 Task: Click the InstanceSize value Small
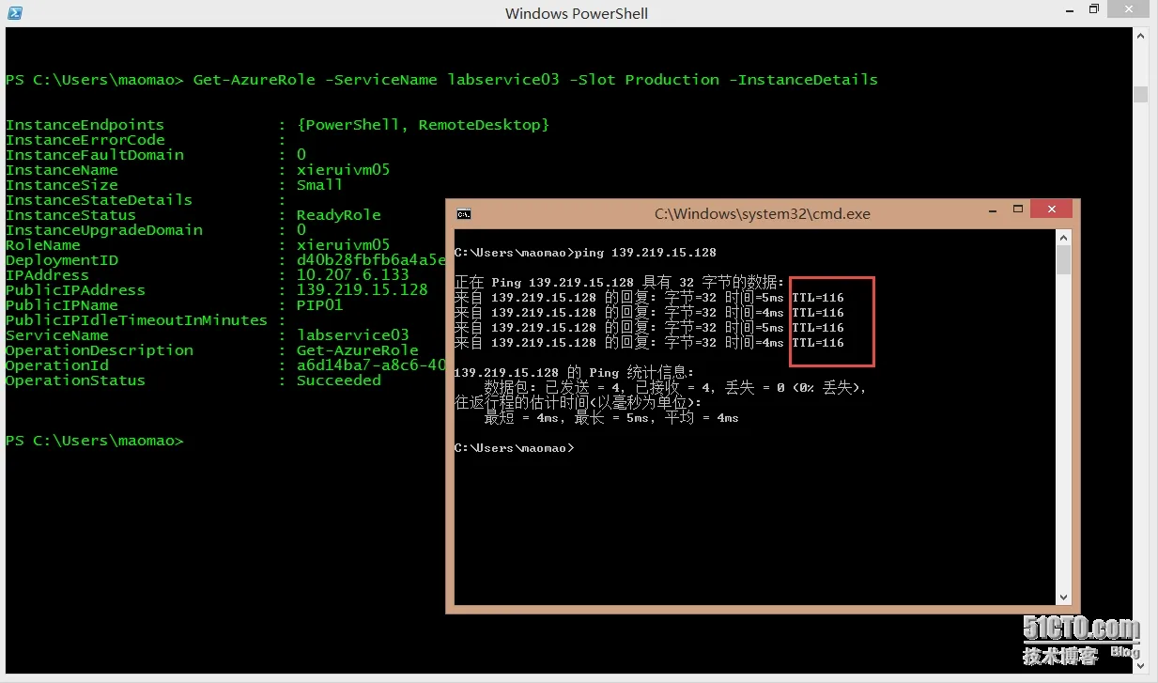click(319, 185)
